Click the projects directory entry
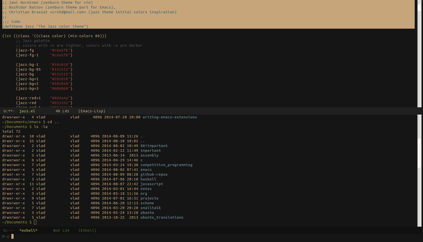423x242 pixels. [x=150, y=198]
